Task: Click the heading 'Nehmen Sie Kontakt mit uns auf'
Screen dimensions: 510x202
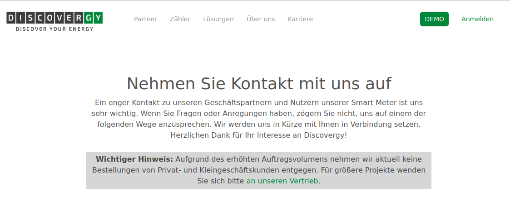Action: 258,84
